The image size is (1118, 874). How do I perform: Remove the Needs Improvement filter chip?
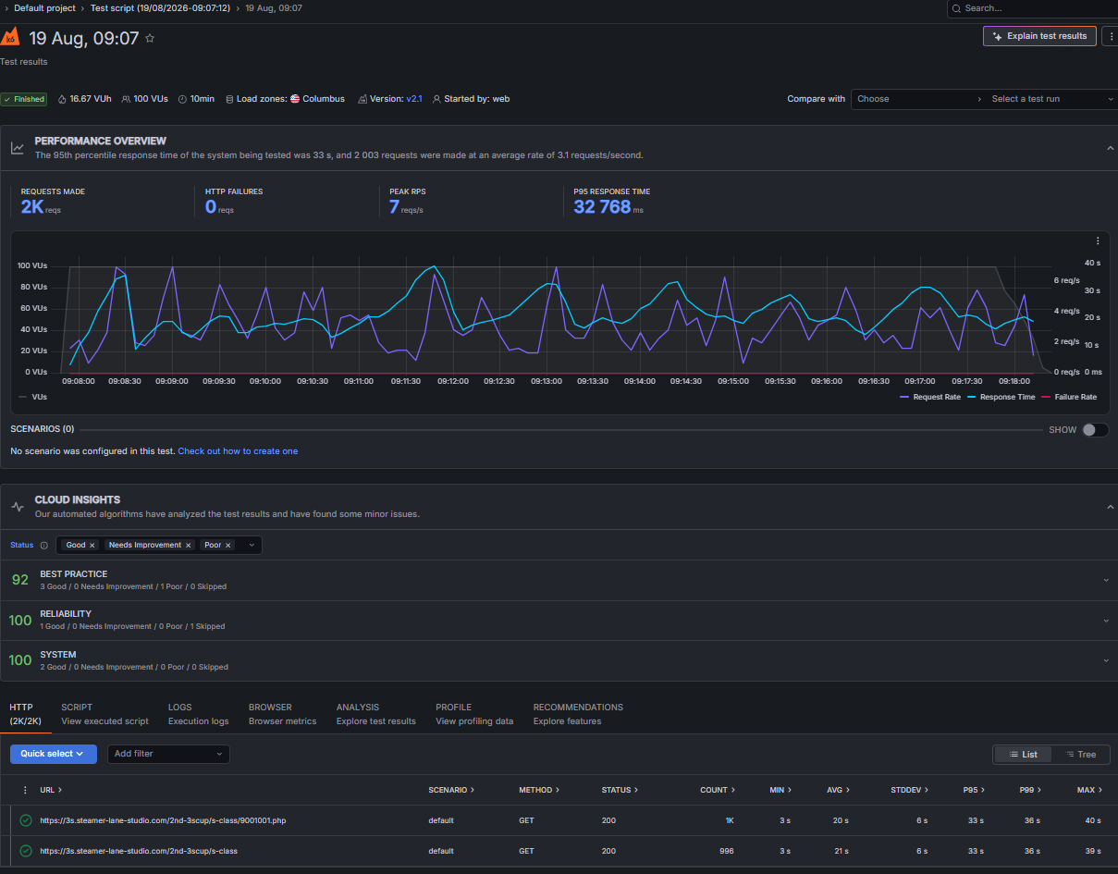(x=189, y=546)
